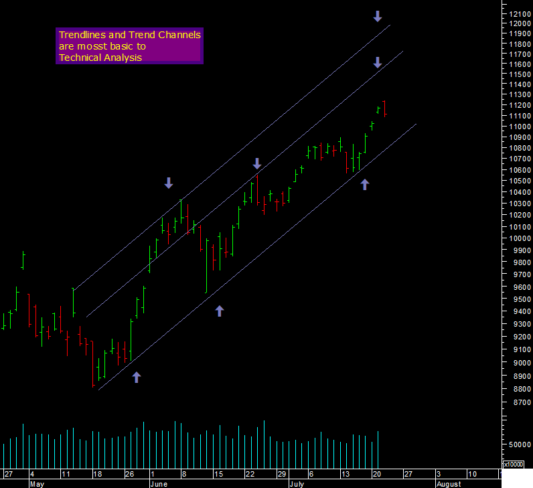This screenshot has width=533, height=488.
Task: Click date label 1 in June
Action: click(153, 474)
